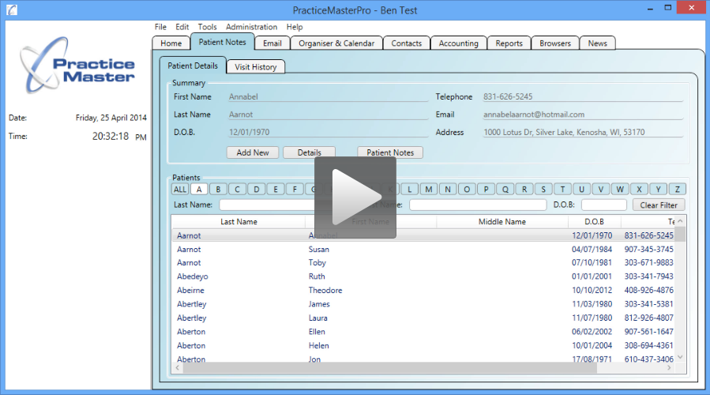This screenshot has width=710, height=395.
Task: Open the Administration menu
Action: pos(251,27)
